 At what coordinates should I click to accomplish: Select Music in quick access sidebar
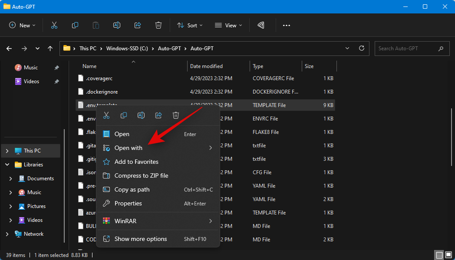point(31,68)
